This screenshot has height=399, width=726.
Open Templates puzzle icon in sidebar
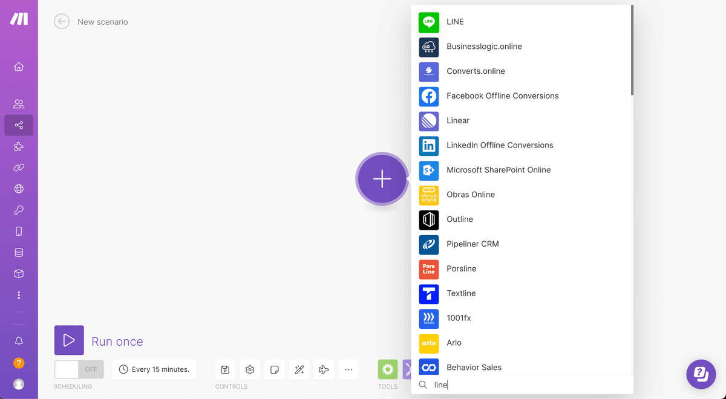(19, 146)
